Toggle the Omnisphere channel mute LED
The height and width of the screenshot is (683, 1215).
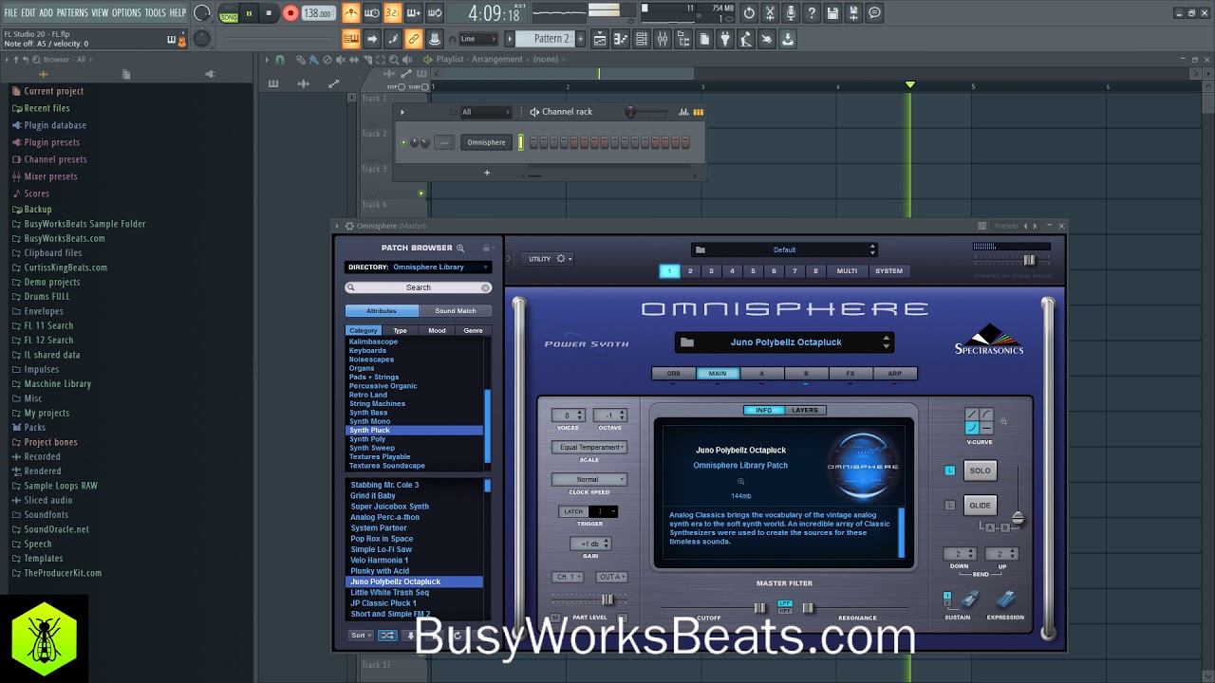coord(403,142)
